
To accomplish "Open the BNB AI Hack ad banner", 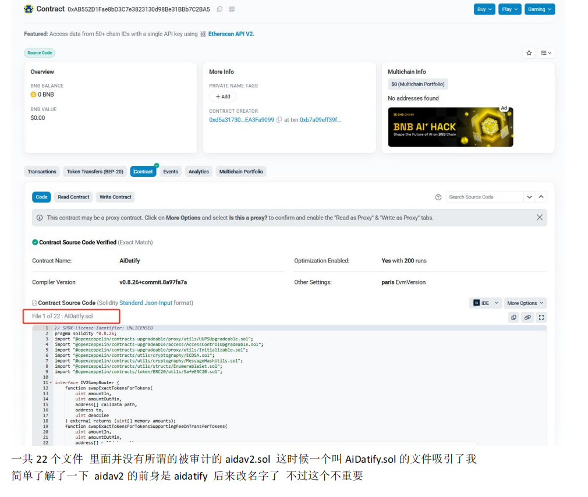I will pyautogui.click(x=450, y=127).
